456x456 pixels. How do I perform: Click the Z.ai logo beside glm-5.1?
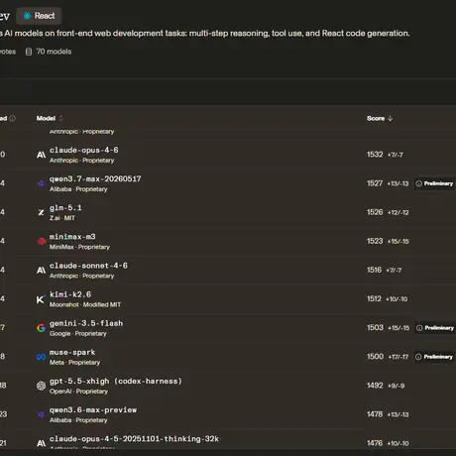pyautogui.click(x=41, y=212)
